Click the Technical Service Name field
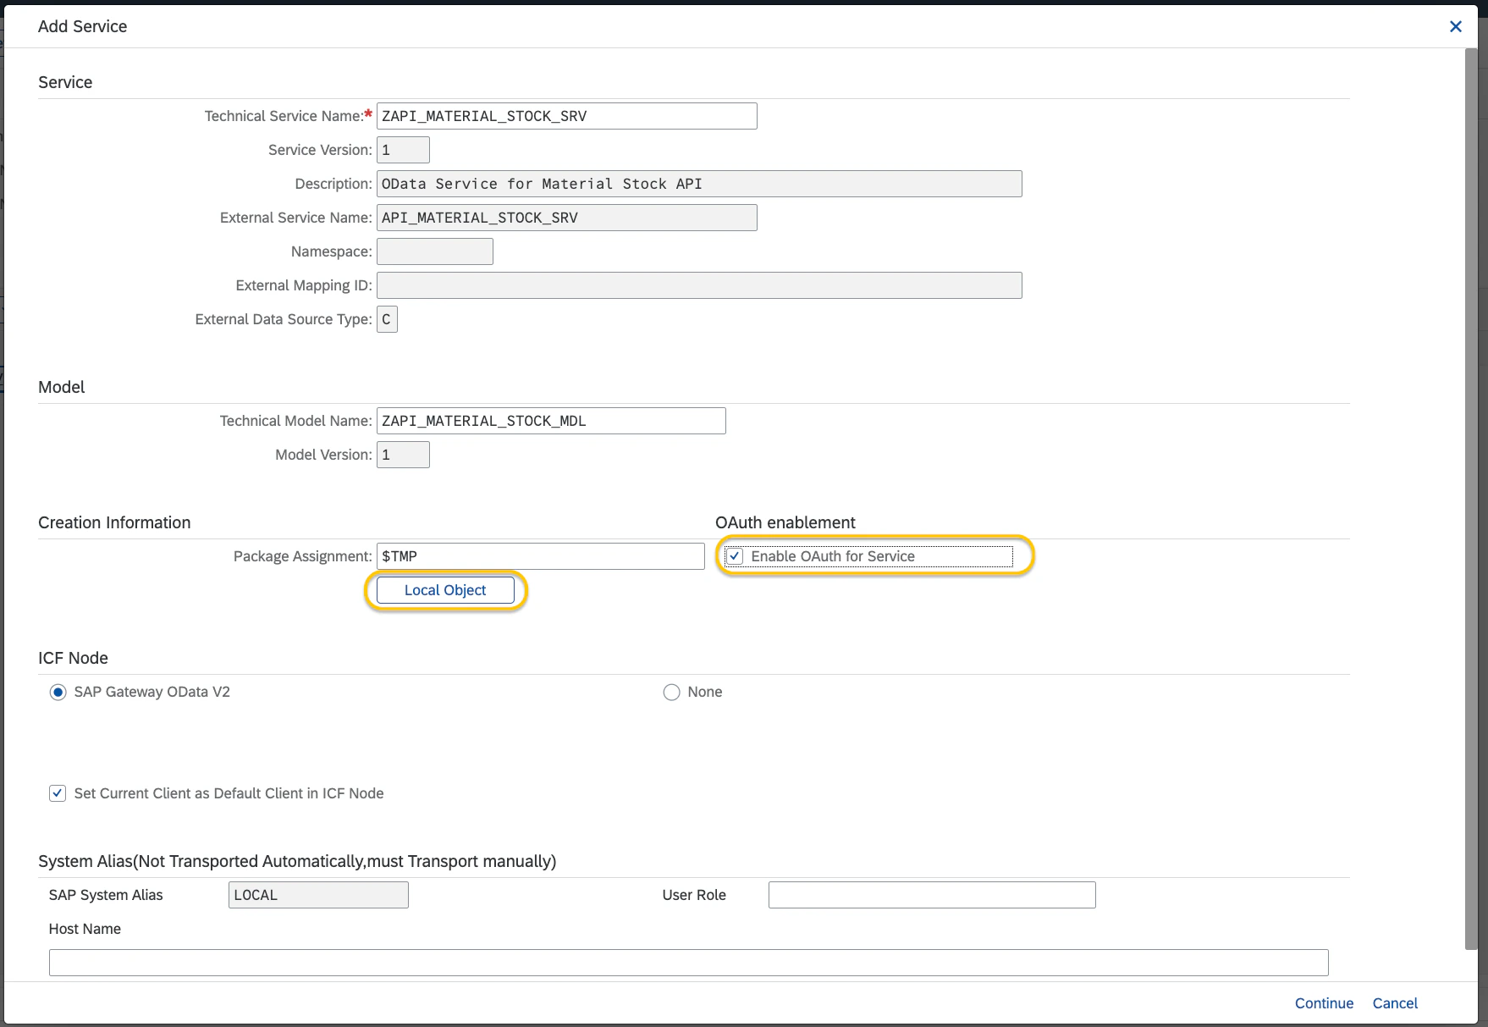 coord(566,116)
